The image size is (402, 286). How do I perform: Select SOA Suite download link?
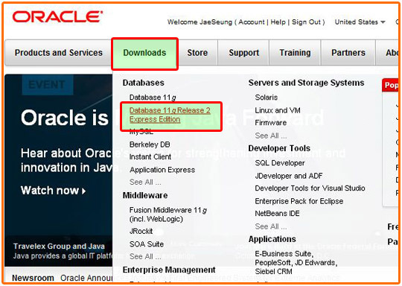click(x=147, y=244)
